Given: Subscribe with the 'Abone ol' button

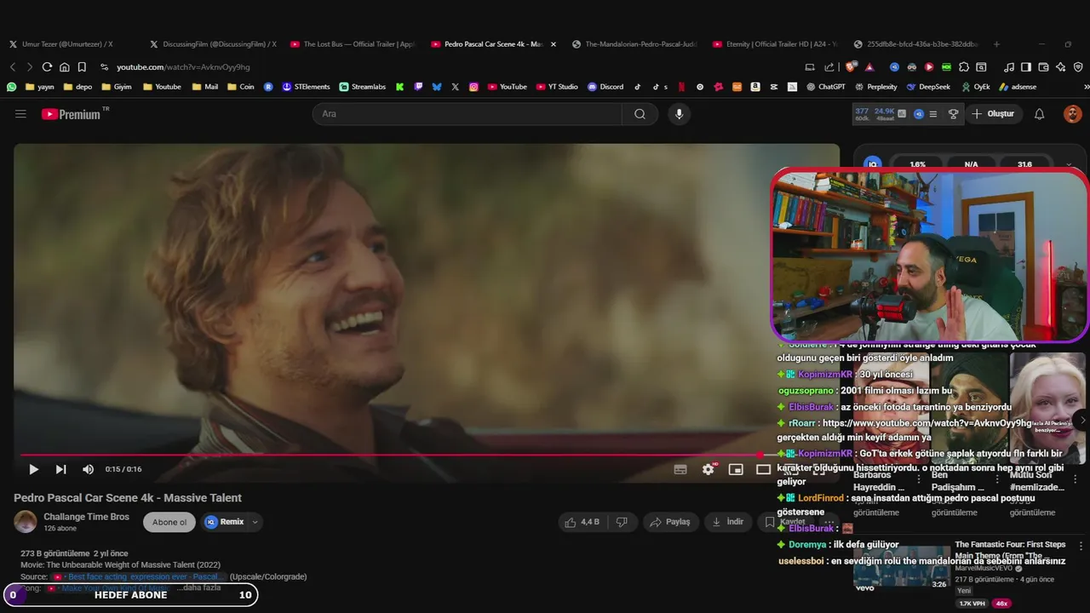Looking at the screenshot, I should pyautogui.click(x=169, y=522).
